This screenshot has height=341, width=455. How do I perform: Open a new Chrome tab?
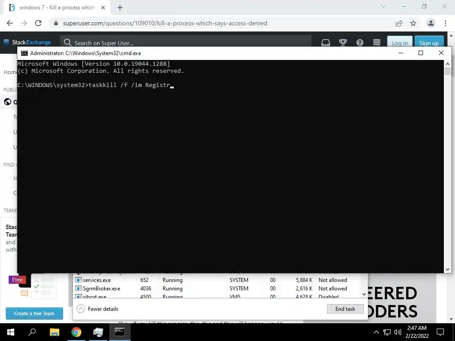tap(120, 8)
